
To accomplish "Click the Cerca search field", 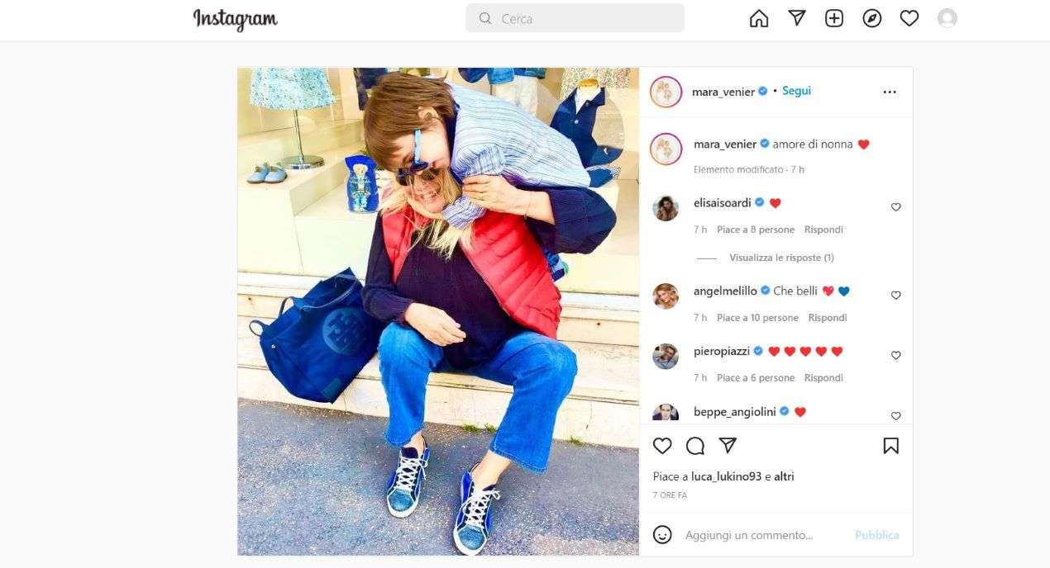I will [575, 18].
